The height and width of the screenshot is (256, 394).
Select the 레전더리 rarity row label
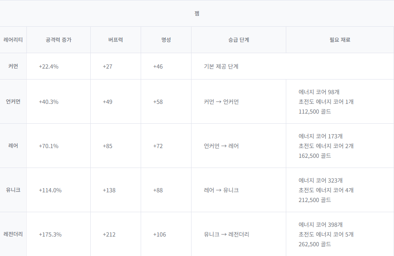13,234
